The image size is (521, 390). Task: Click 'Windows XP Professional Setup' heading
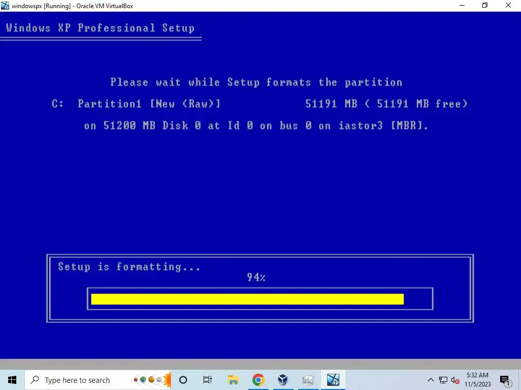(100, 28)
